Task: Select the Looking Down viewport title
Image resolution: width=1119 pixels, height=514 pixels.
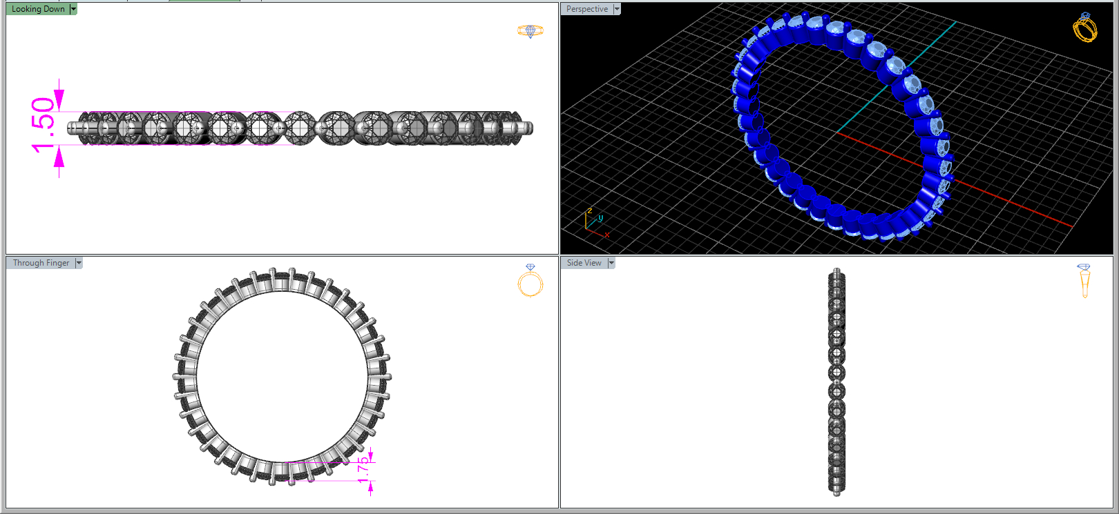Action: [x=38, y=9]
